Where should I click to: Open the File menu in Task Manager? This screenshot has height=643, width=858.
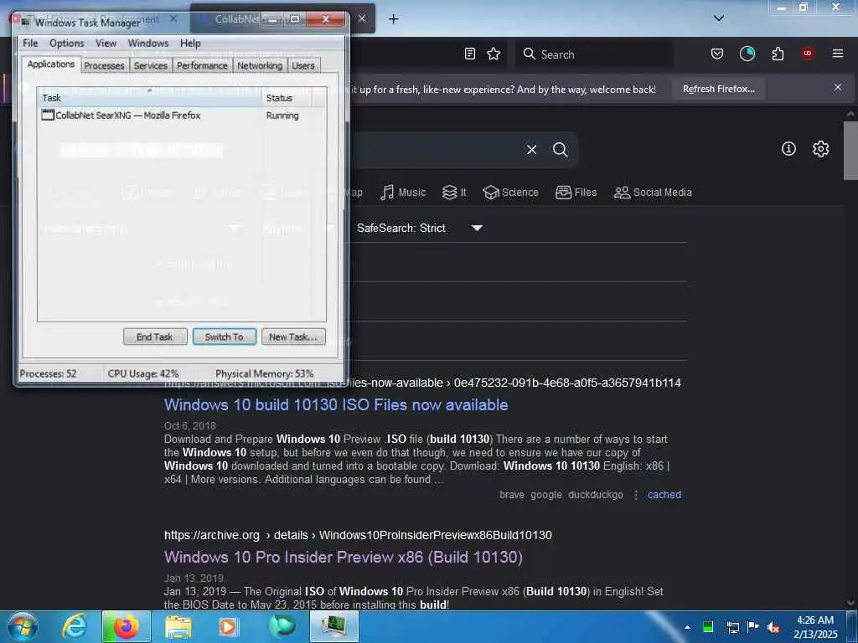coord(30,44)
